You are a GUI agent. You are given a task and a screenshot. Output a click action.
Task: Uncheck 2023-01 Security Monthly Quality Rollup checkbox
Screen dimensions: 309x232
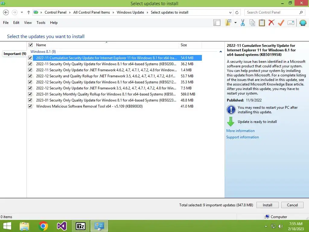click(x=30, y=94)
